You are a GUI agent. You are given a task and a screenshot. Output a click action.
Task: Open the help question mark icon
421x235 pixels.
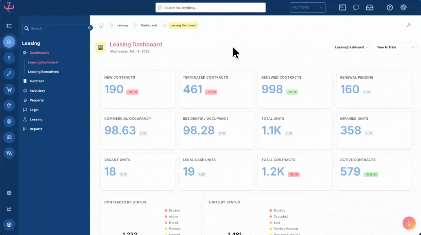point(390,7)
